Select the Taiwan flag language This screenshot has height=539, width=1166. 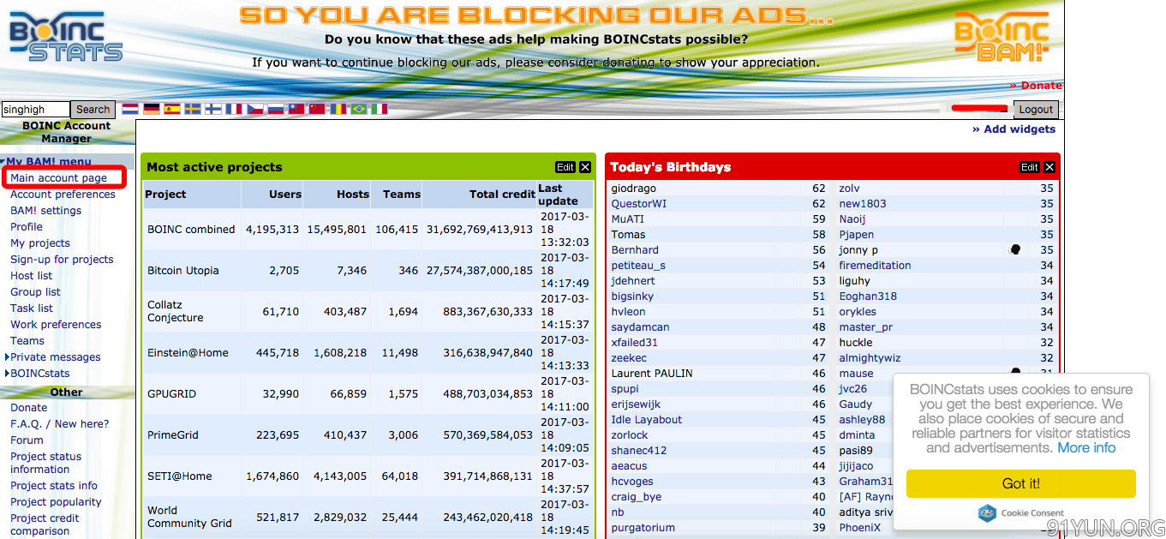click(296, 109)
